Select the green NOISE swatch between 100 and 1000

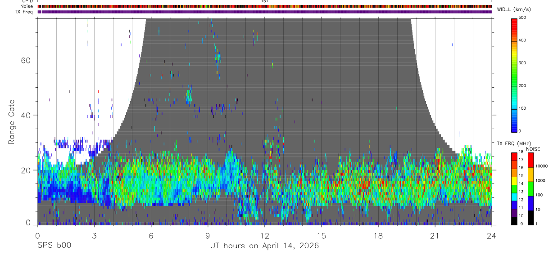[x=531, y=189]
